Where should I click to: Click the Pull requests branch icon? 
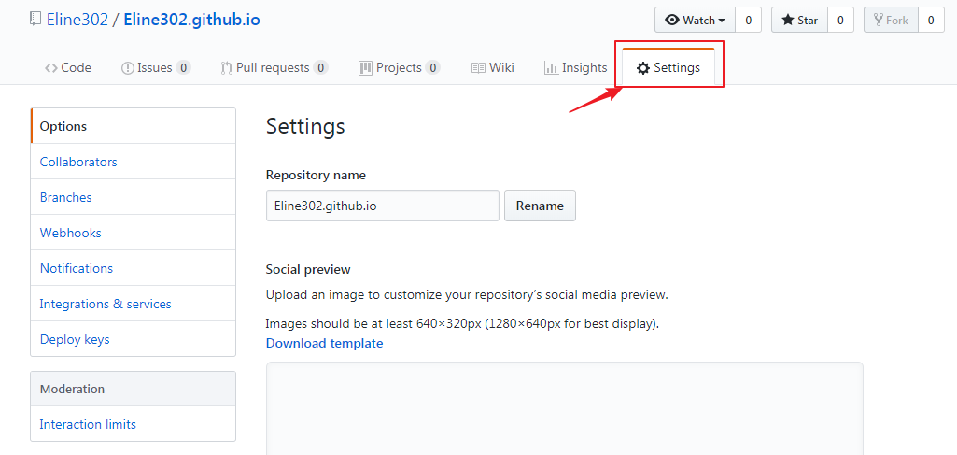[x=227, y=68]
